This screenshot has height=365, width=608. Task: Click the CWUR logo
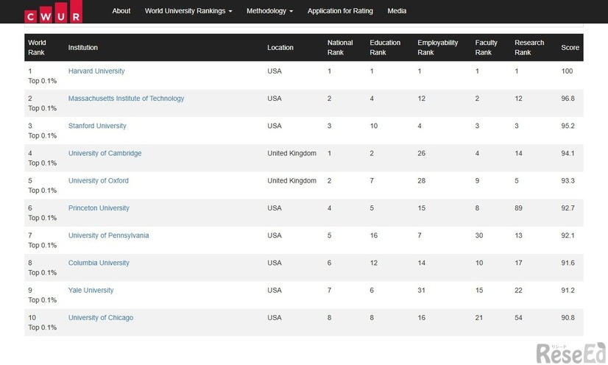coord(53,11)
